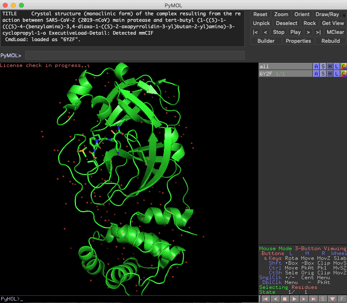Open the Properties panel
The width and height of the screenshot is (347, 303).
click(298, 41)
